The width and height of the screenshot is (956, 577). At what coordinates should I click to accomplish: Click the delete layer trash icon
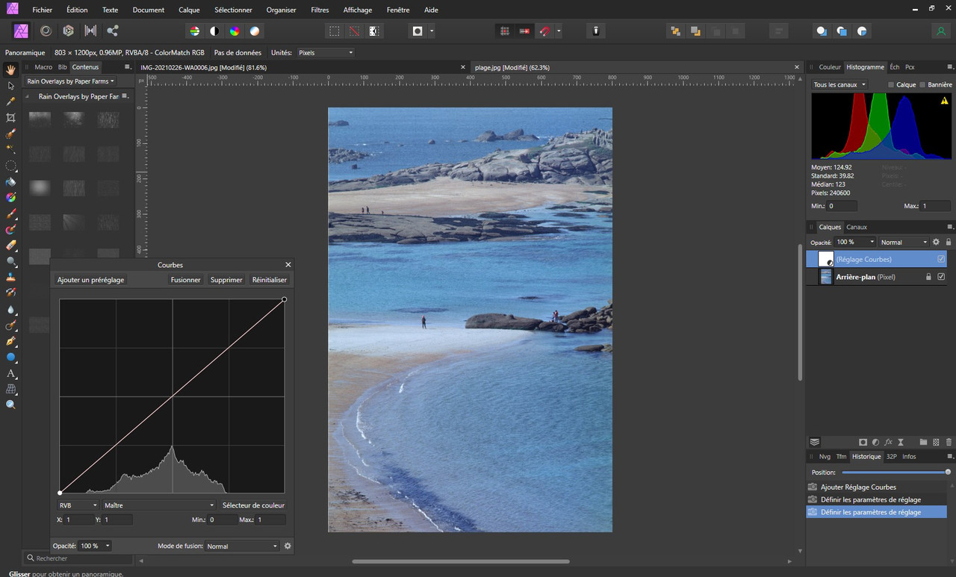[x=949, y=442]
